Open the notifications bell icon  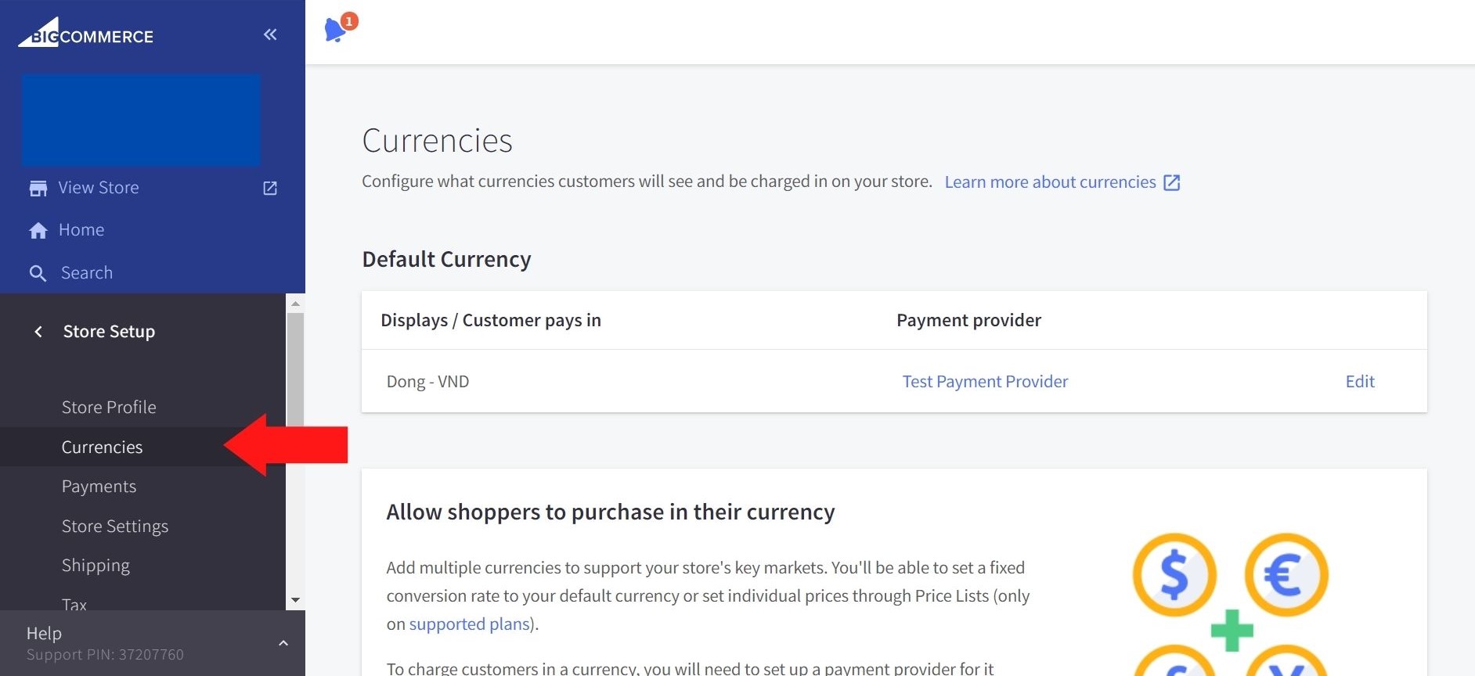[336, 30]
